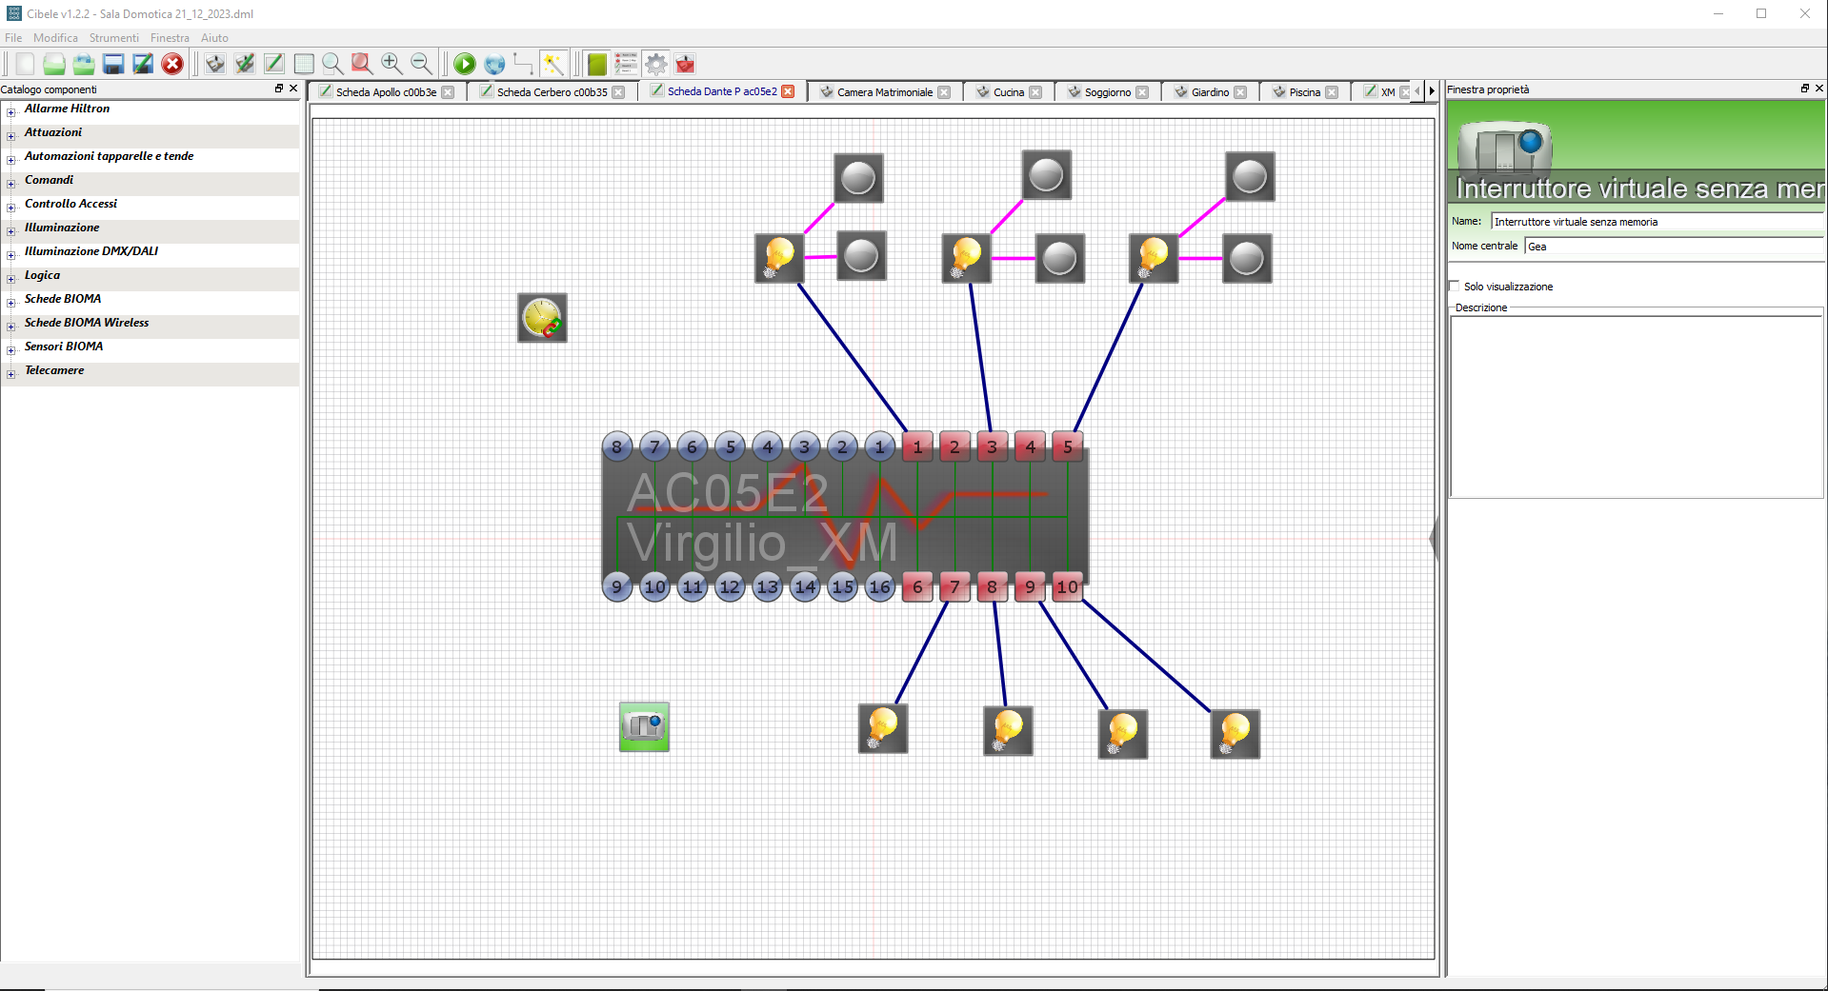Open the settings gear toolbar icon

[x=656, y=64]
